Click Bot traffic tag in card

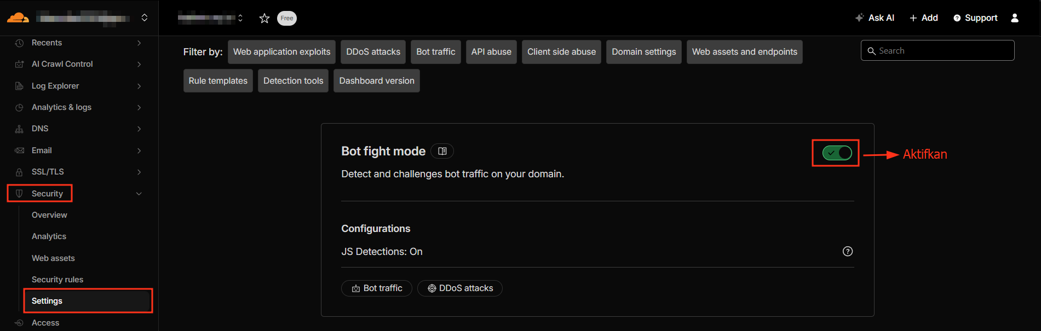(x=377, y=288)
